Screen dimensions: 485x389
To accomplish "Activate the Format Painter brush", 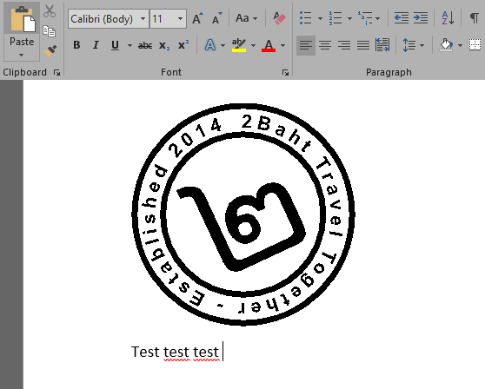I will point(50,50).
